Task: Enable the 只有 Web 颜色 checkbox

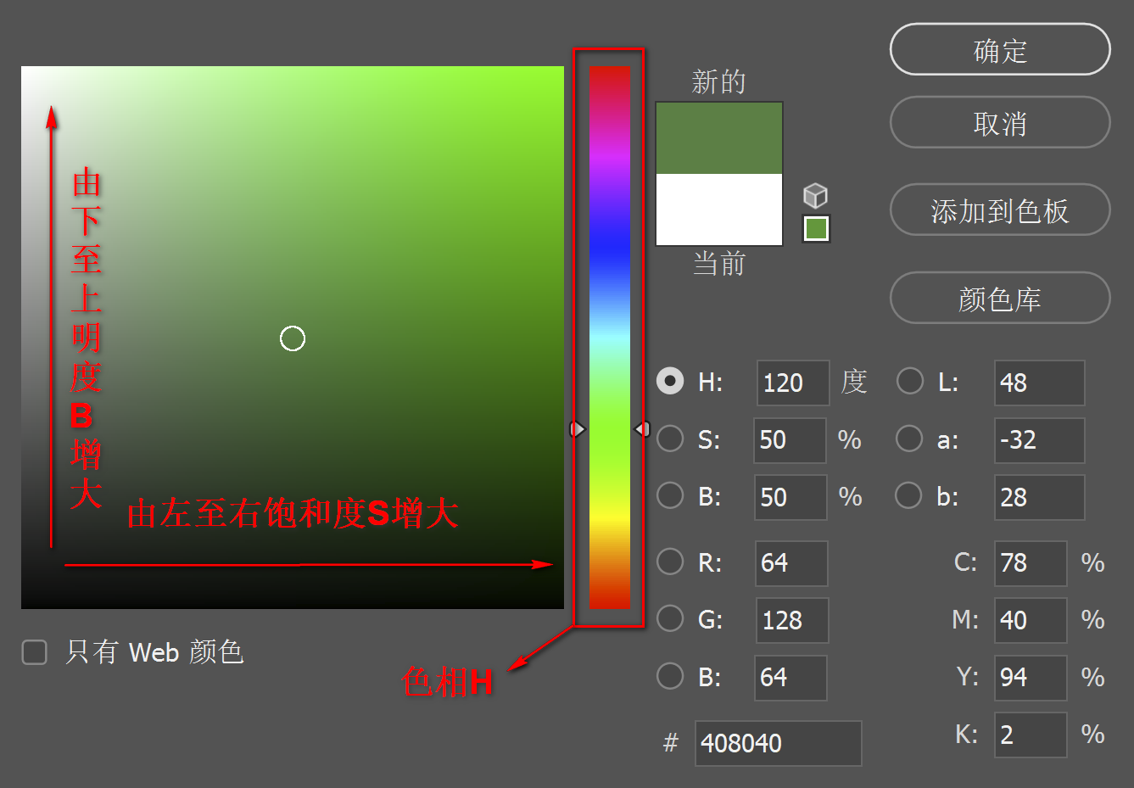Action: (34, 653)
